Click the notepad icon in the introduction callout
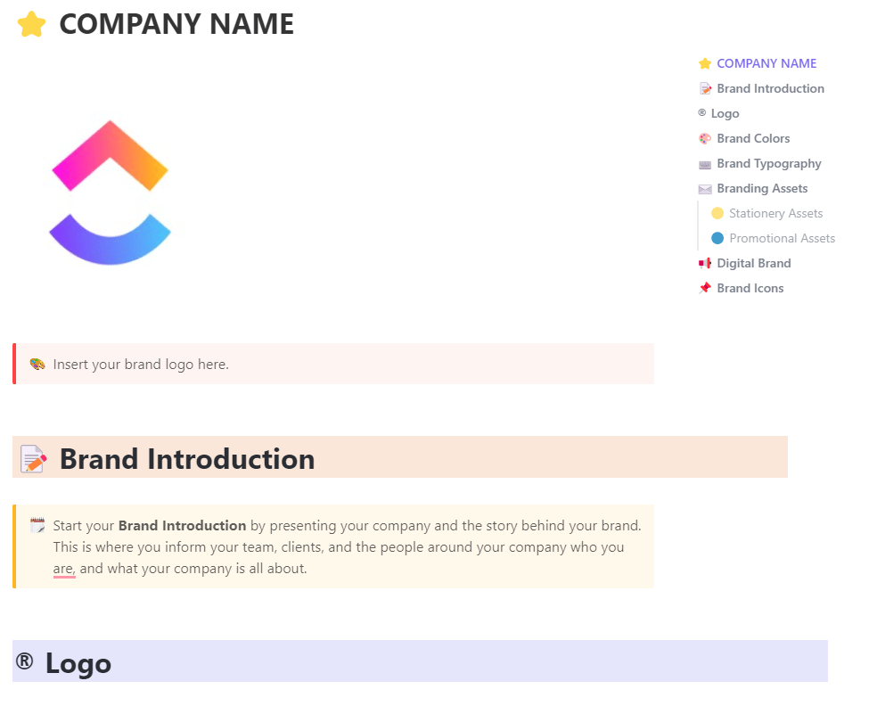This screenshot has width=877, height=714. [37, 525]
